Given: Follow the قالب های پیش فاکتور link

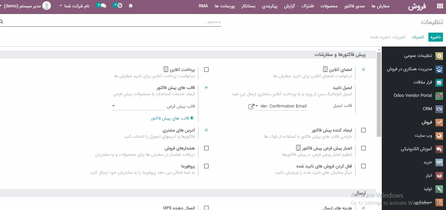Looking at the screenshot, I should click(x=170, y=118).
